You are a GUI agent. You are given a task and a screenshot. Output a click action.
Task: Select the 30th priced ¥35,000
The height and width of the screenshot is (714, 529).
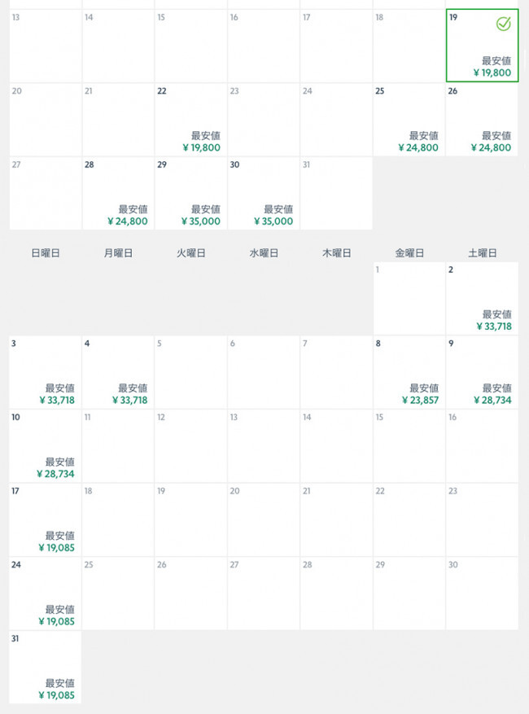tap(264, 194)
